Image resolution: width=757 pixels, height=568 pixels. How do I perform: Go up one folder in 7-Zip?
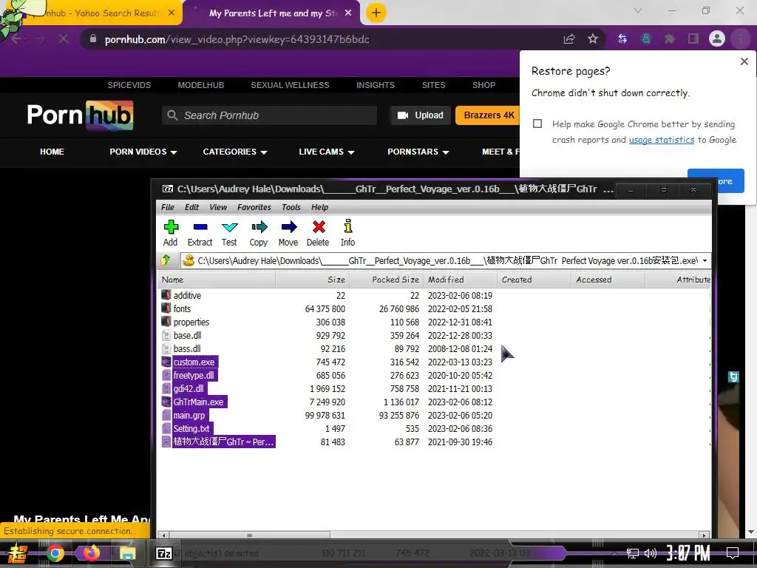coord(166,260)
